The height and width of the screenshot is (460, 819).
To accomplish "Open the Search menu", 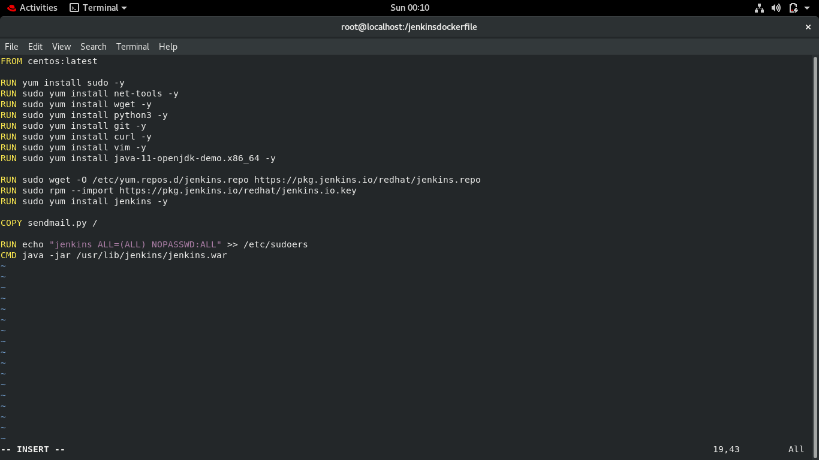I will tap(94, 47).
